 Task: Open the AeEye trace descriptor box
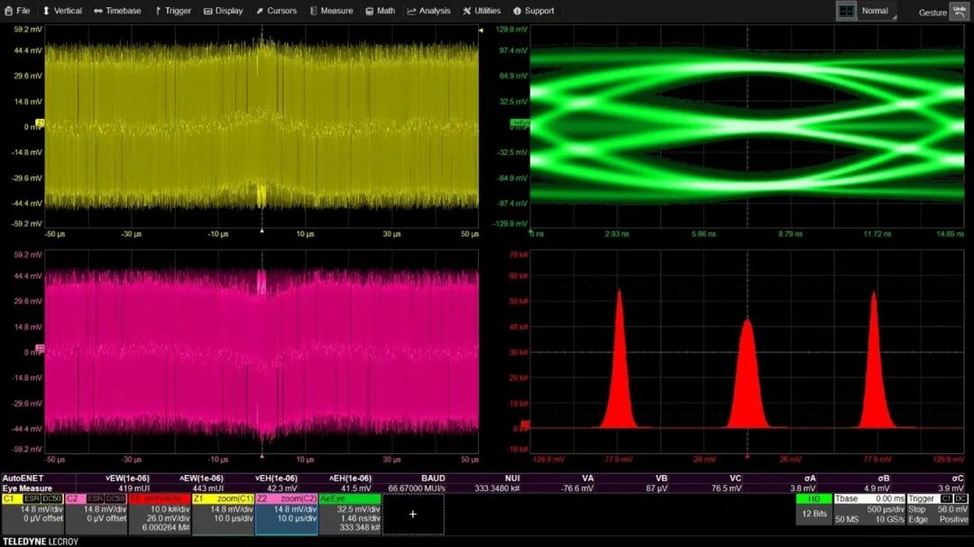[x=350, y=514]
